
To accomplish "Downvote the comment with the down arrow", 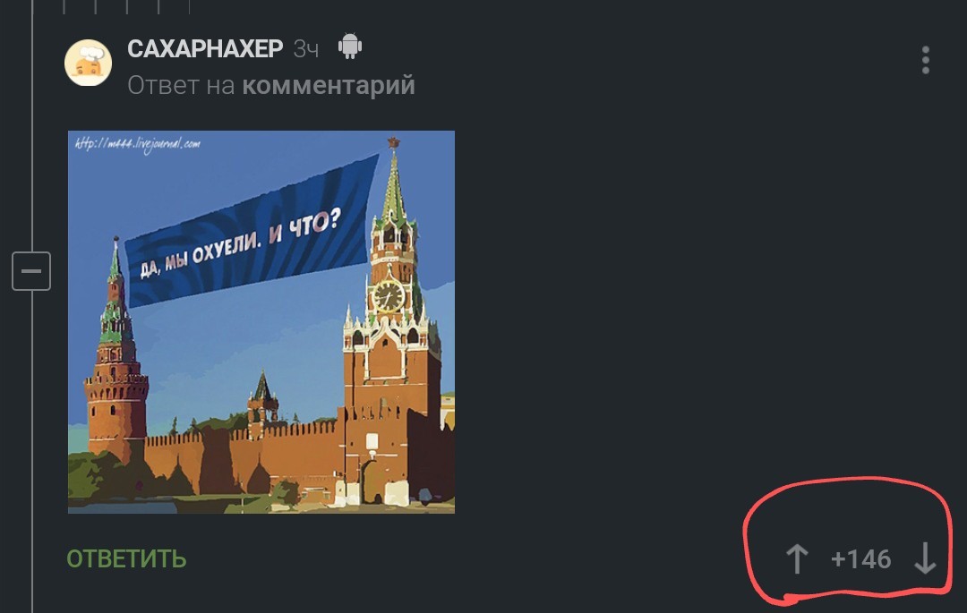I will pyautogui.click(x=925, y=558).
